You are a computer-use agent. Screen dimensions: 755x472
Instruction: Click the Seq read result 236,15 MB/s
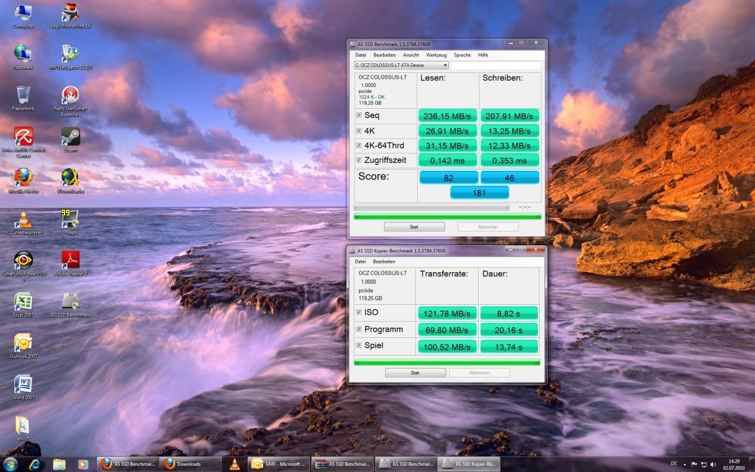pyautogui.click(x=447, y=116)
